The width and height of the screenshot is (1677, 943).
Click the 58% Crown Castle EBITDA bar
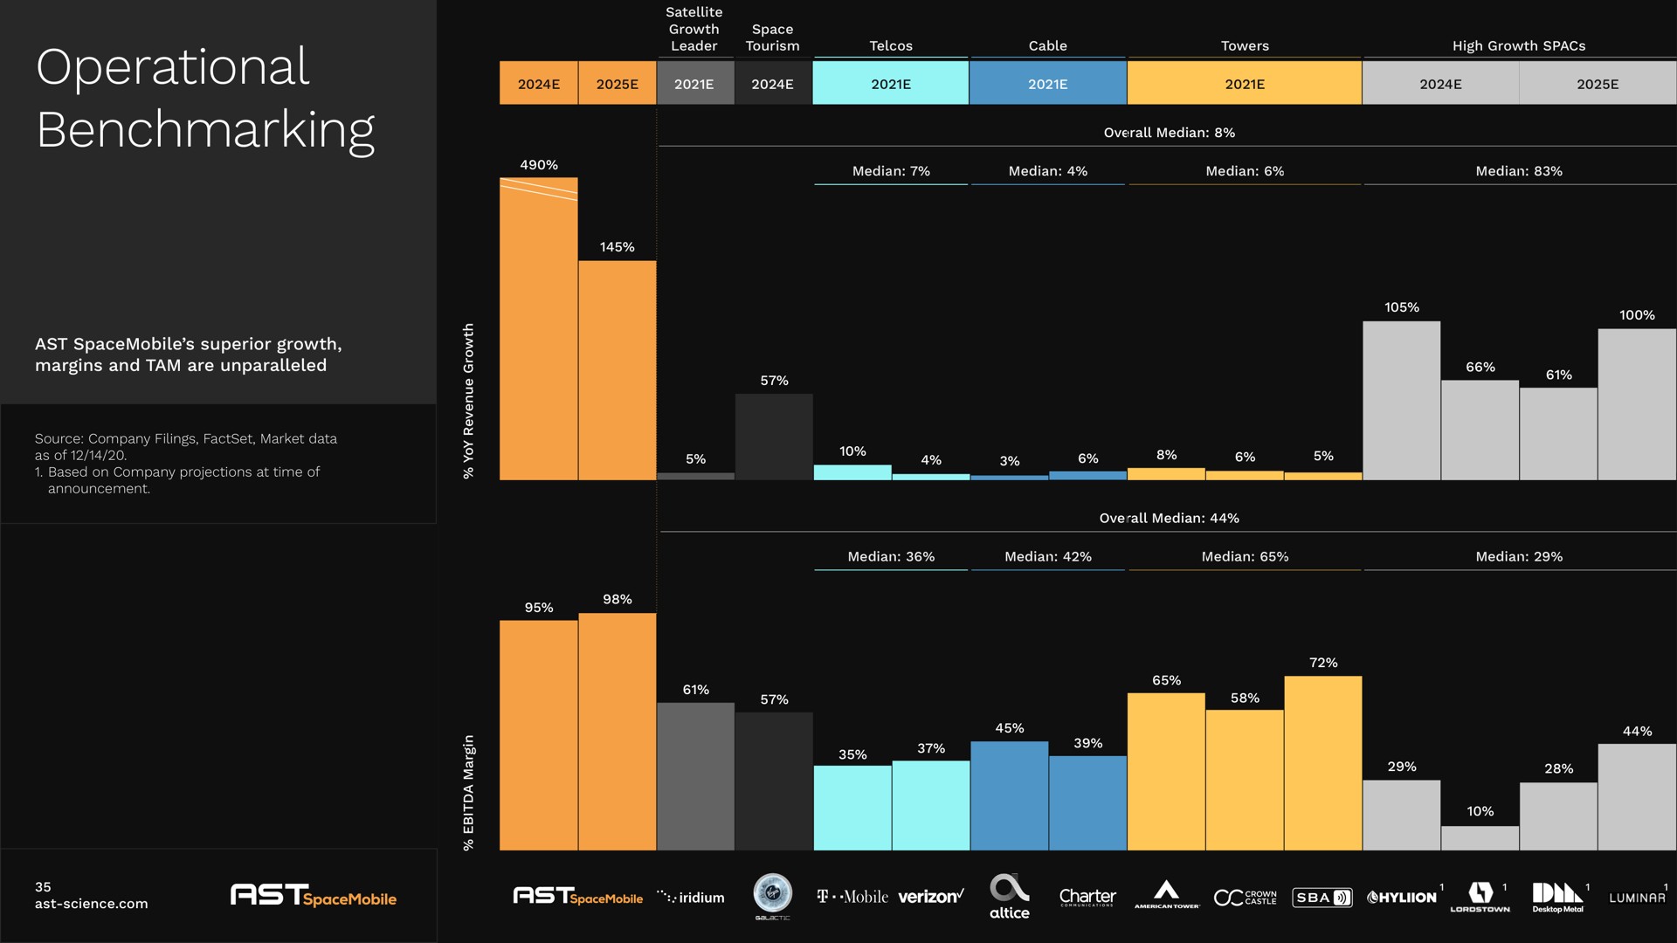1245,780
